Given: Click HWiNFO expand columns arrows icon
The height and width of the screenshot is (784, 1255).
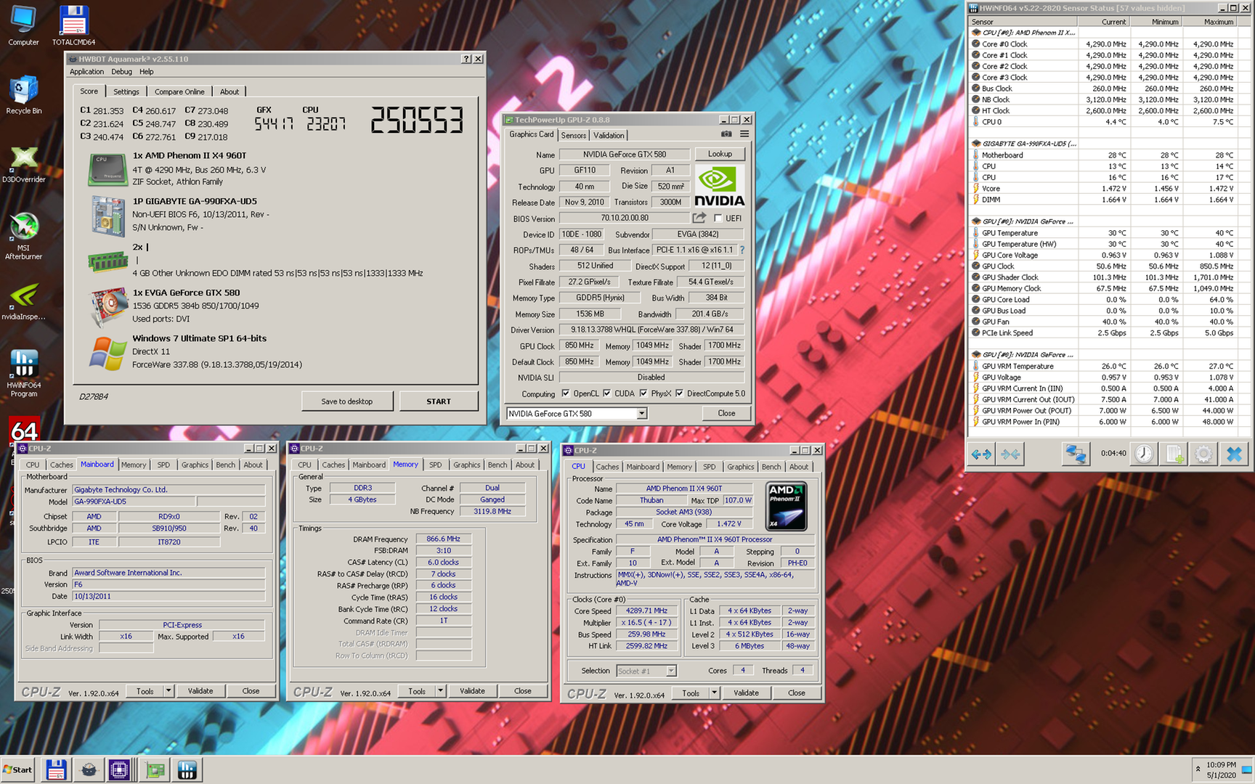Looking at the screenshot, I should pyautogui.click(x=981, y=454).
